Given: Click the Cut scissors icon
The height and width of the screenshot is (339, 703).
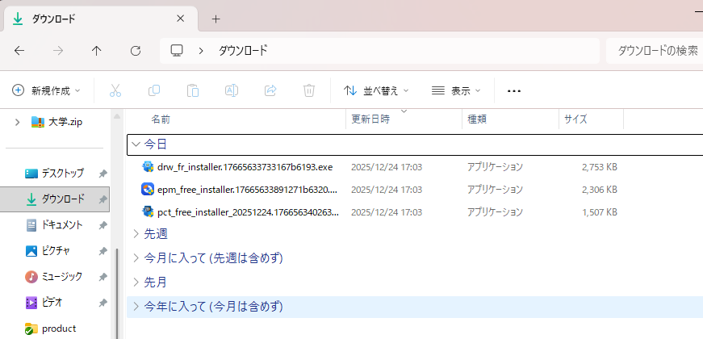Looking at the screenshot, I should pos(115,90).
